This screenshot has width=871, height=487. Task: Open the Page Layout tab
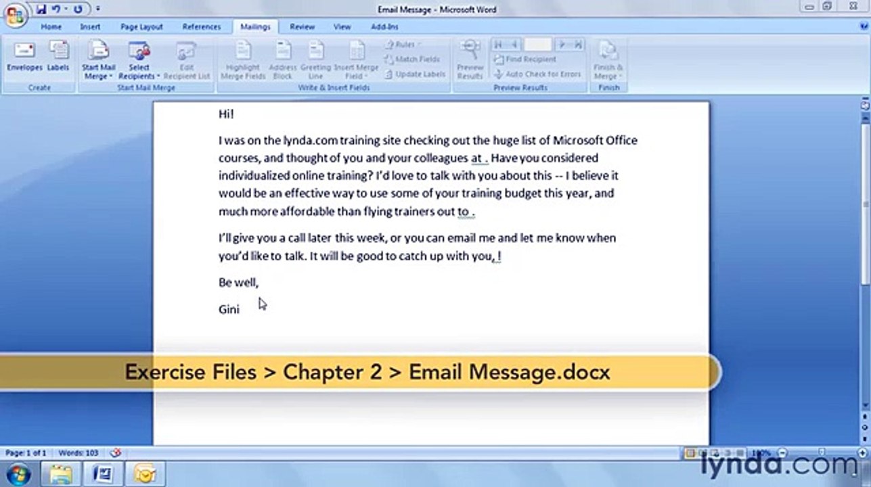tap(141, 27)
